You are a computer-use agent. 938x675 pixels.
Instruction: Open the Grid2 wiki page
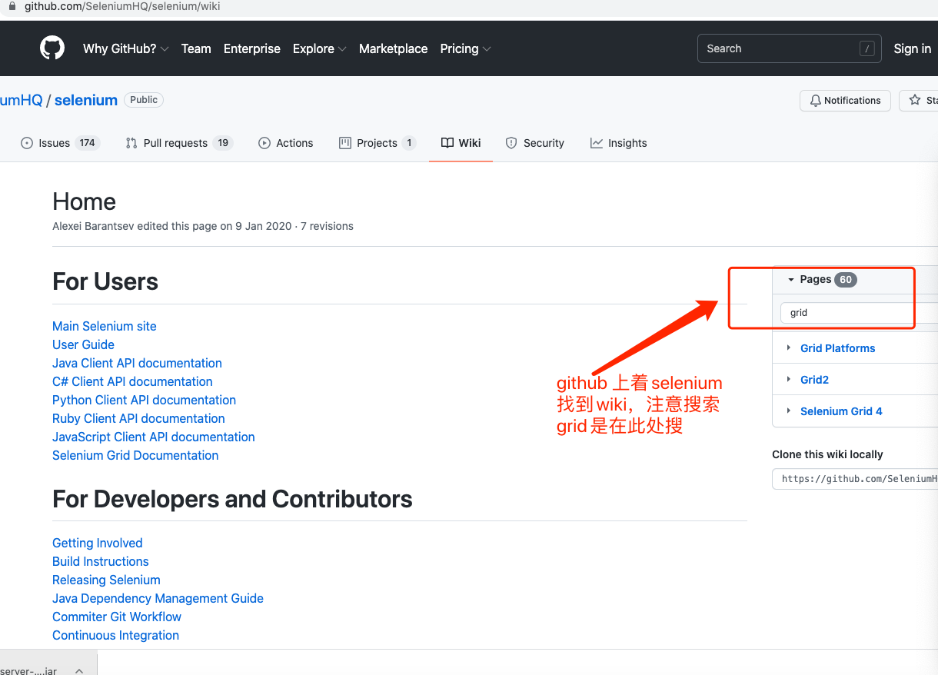[x=814, y=380]
